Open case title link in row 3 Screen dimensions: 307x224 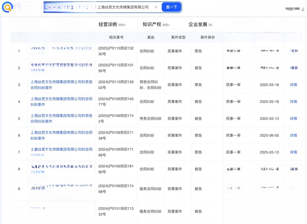[x=61, y=85]
